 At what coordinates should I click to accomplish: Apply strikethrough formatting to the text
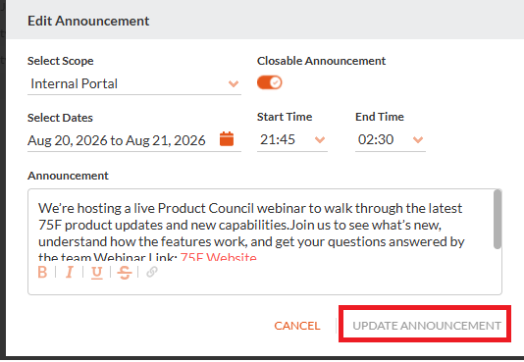pos(125,272)
